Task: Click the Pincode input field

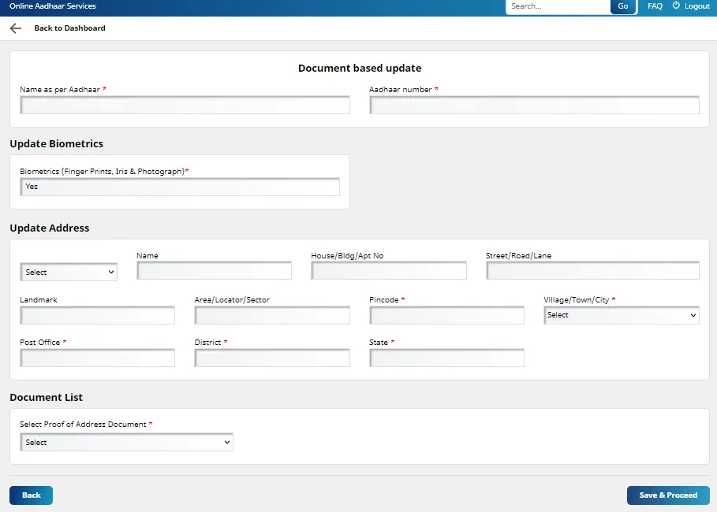Action: point(446,315)
